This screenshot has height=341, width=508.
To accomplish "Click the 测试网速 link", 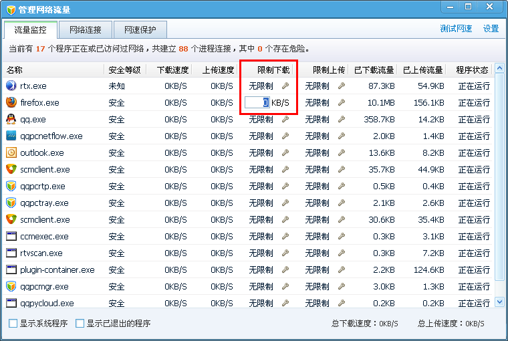I will click(x=456, y=29).
